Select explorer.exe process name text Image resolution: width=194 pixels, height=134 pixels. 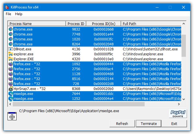tap(24, 54)
